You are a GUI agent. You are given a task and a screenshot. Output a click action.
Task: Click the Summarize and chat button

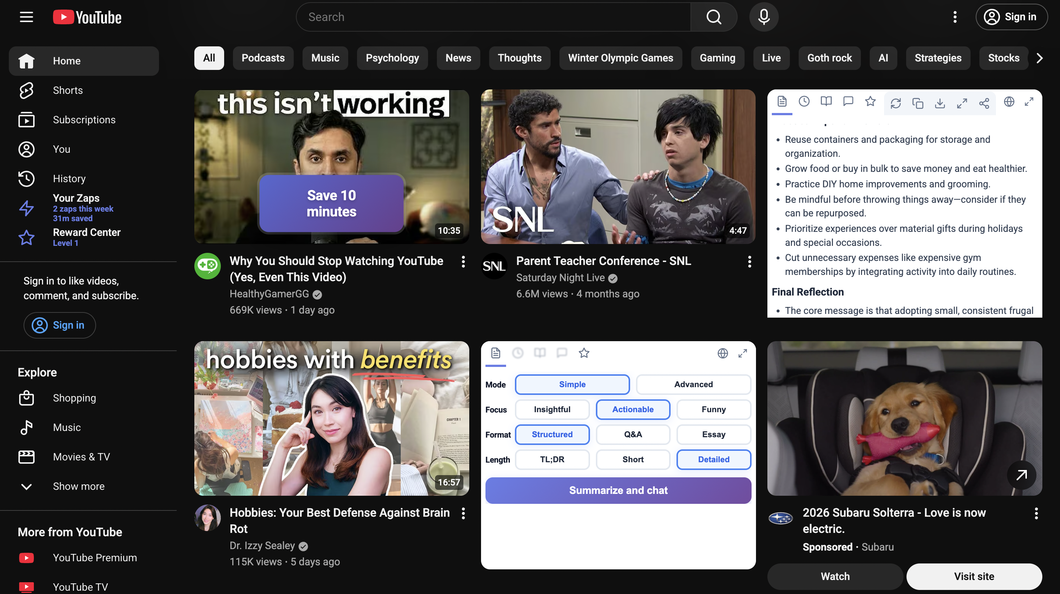618,490
